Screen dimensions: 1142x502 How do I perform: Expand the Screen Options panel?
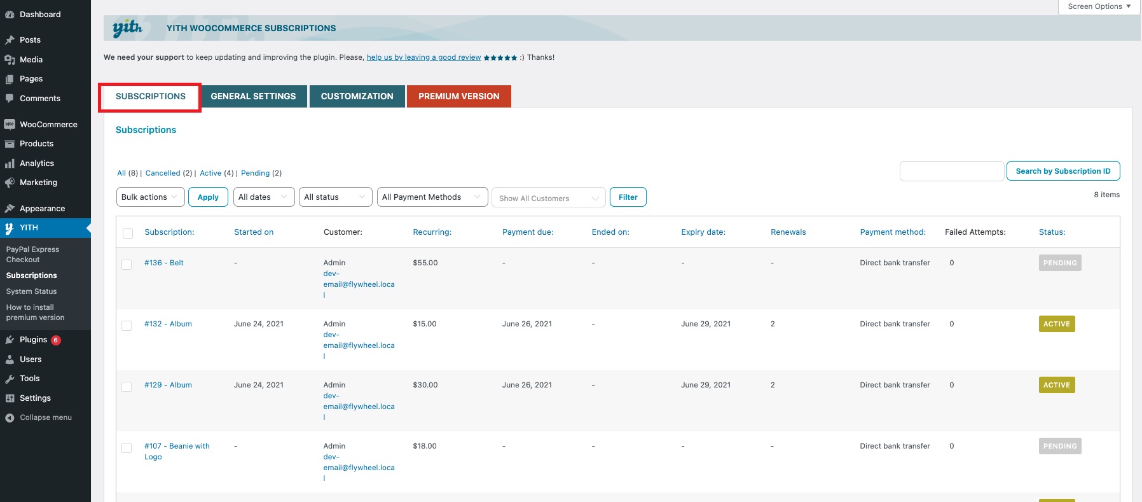(x=1099, y=6)
